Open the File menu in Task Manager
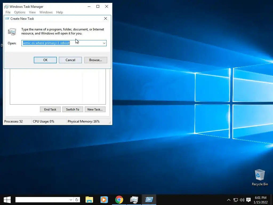 (x=8, y=12)
